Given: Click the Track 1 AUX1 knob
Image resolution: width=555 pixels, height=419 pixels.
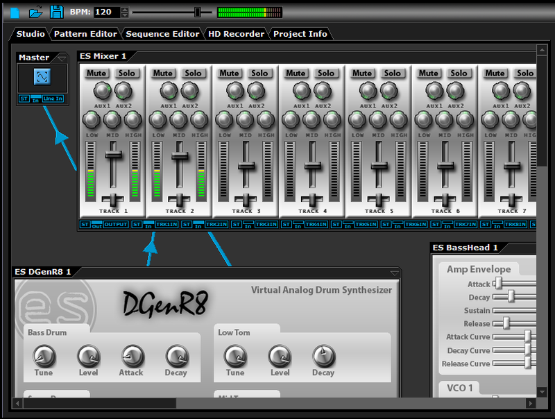Looking at the screenshot, I should click(x=102, y=90).
